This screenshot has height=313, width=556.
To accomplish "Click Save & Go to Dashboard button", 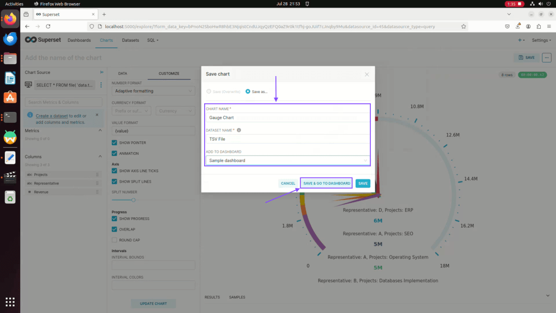I will [326, 183].
